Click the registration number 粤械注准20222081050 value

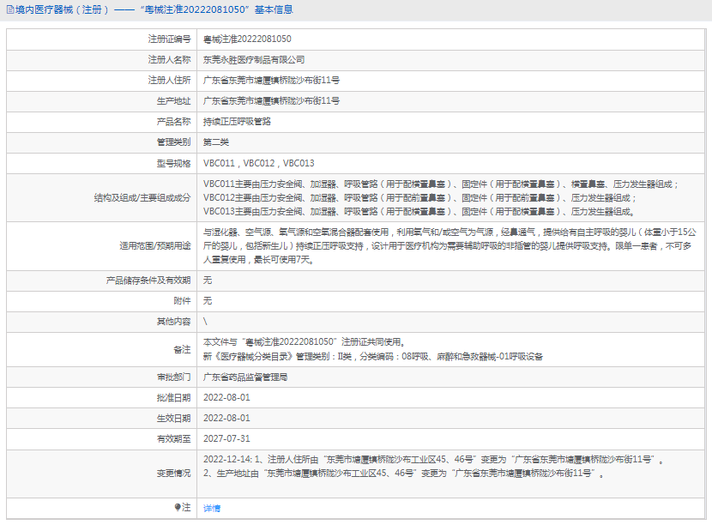(247, 39)
